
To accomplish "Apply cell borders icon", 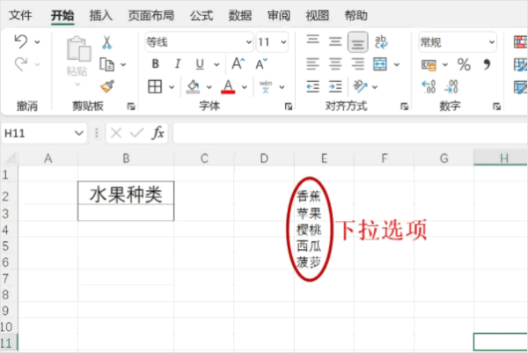I will point(155,86).
